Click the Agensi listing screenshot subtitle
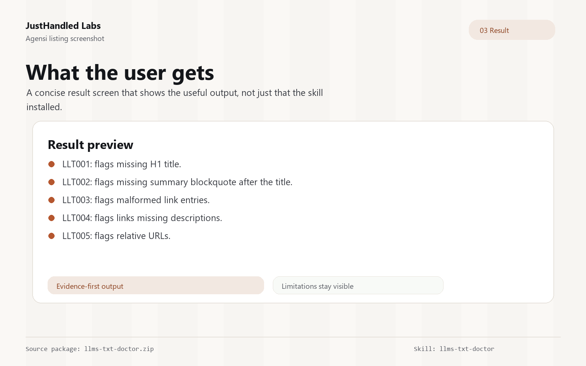586x366 pixels. (x=65, y=38)
